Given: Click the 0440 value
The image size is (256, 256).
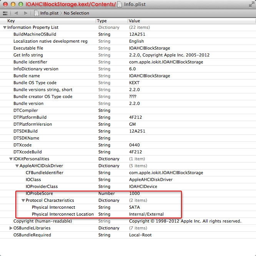Looking at the screenshot, I should pyautogui.click(x=135, y=145).
